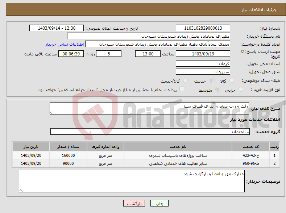Click resize handle of شرح کلی نیاز textarea

(x=52, y=112)
